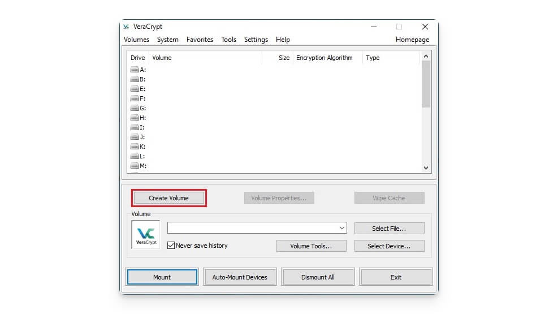
Task: Click the scroll down arrow of drive list
Action: tap(426, 167)
